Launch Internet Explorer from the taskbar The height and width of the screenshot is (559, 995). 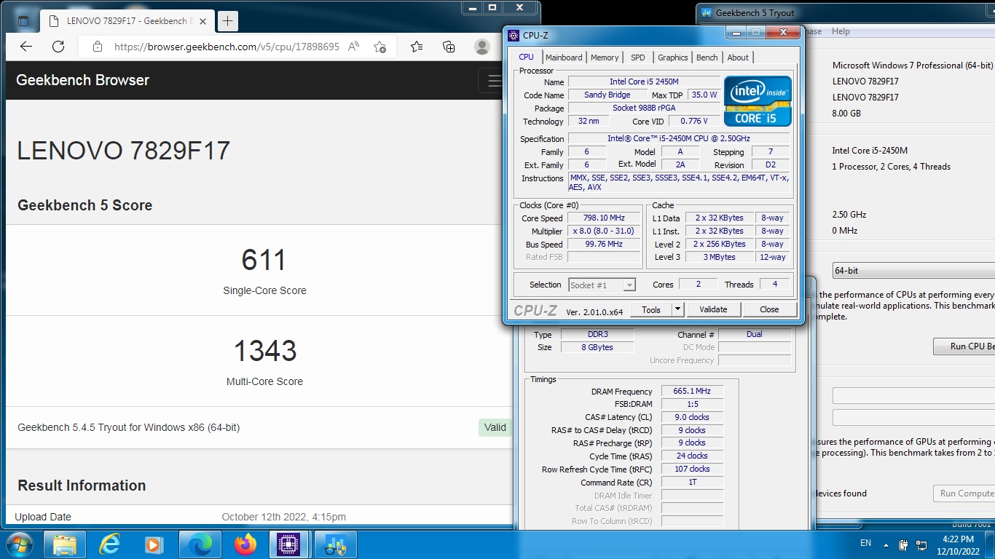pos(110,544)
